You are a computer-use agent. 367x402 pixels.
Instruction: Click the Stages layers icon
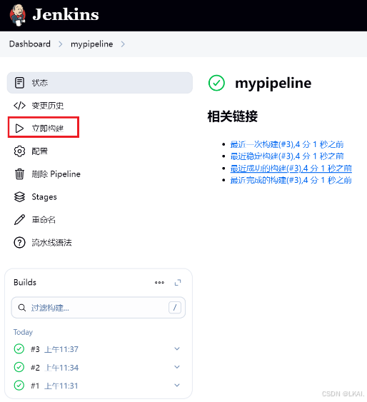[x=19, y=197]
